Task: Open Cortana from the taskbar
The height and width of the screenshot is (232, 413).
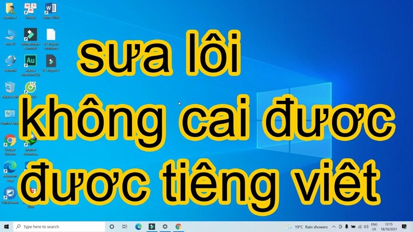Action: pyautogui.click(x=112, y=226)
